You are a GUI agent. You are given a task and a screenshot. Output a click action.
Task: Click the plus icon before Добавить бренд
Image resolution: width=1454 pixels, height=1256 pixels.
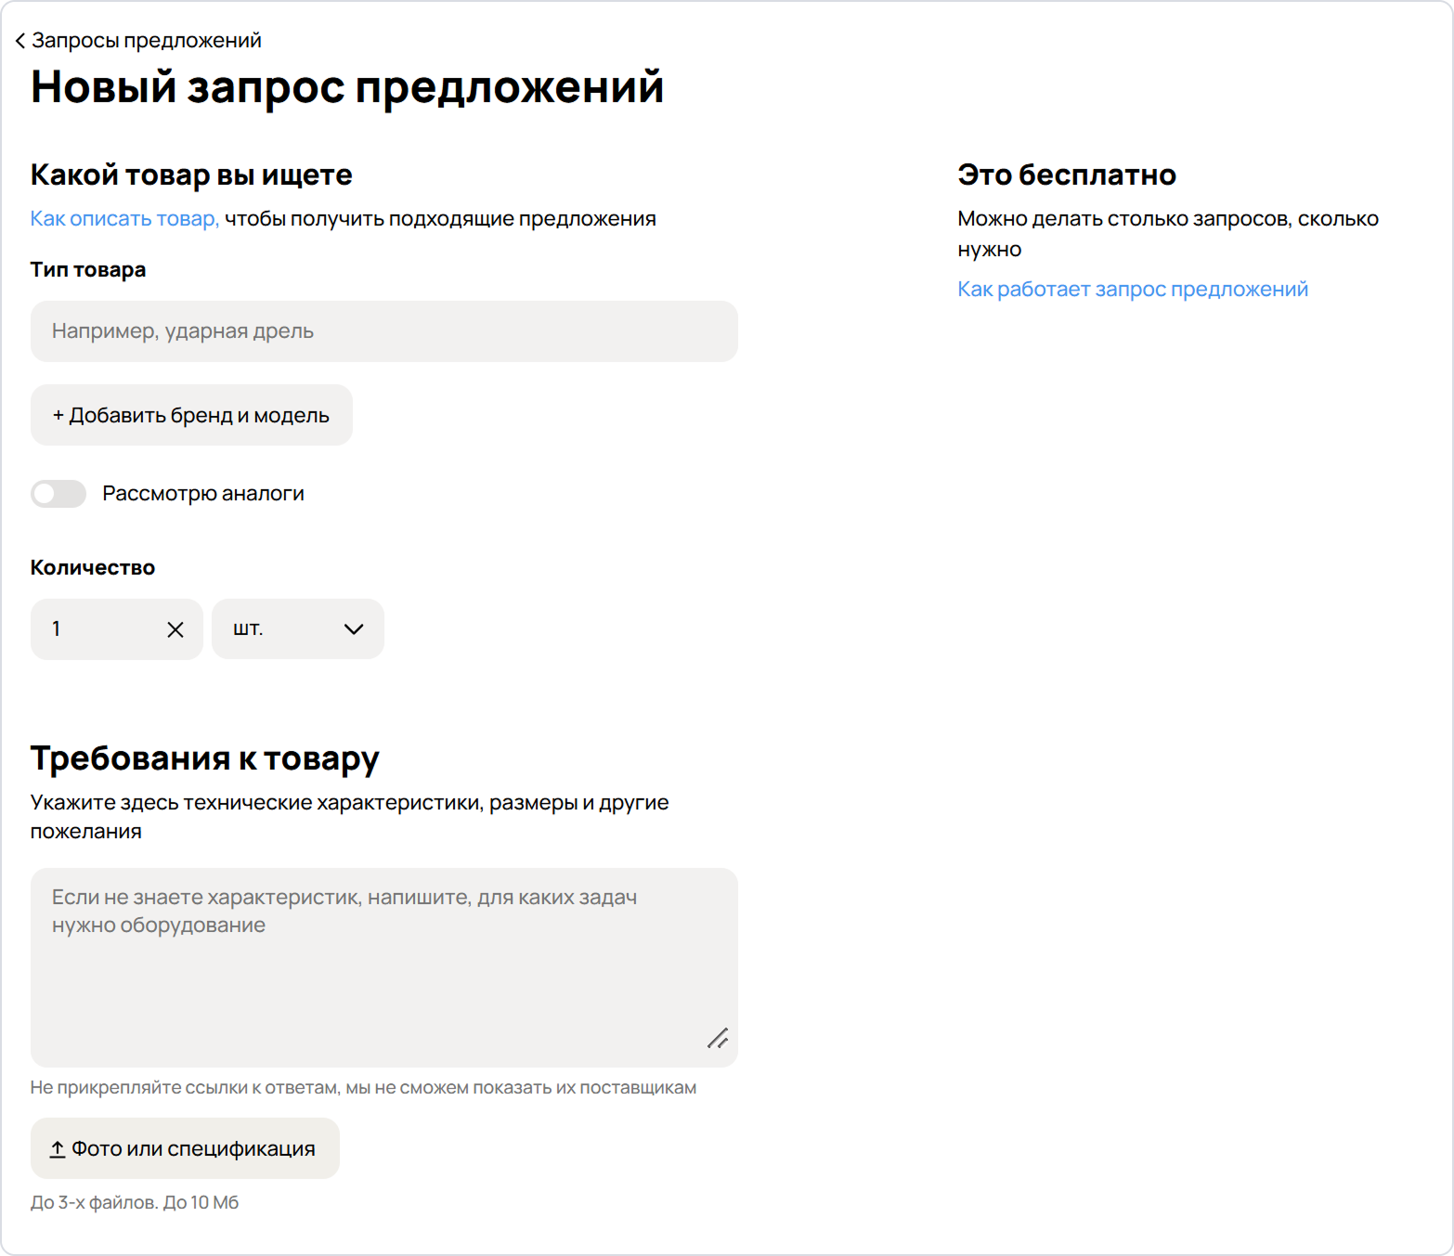58,416
